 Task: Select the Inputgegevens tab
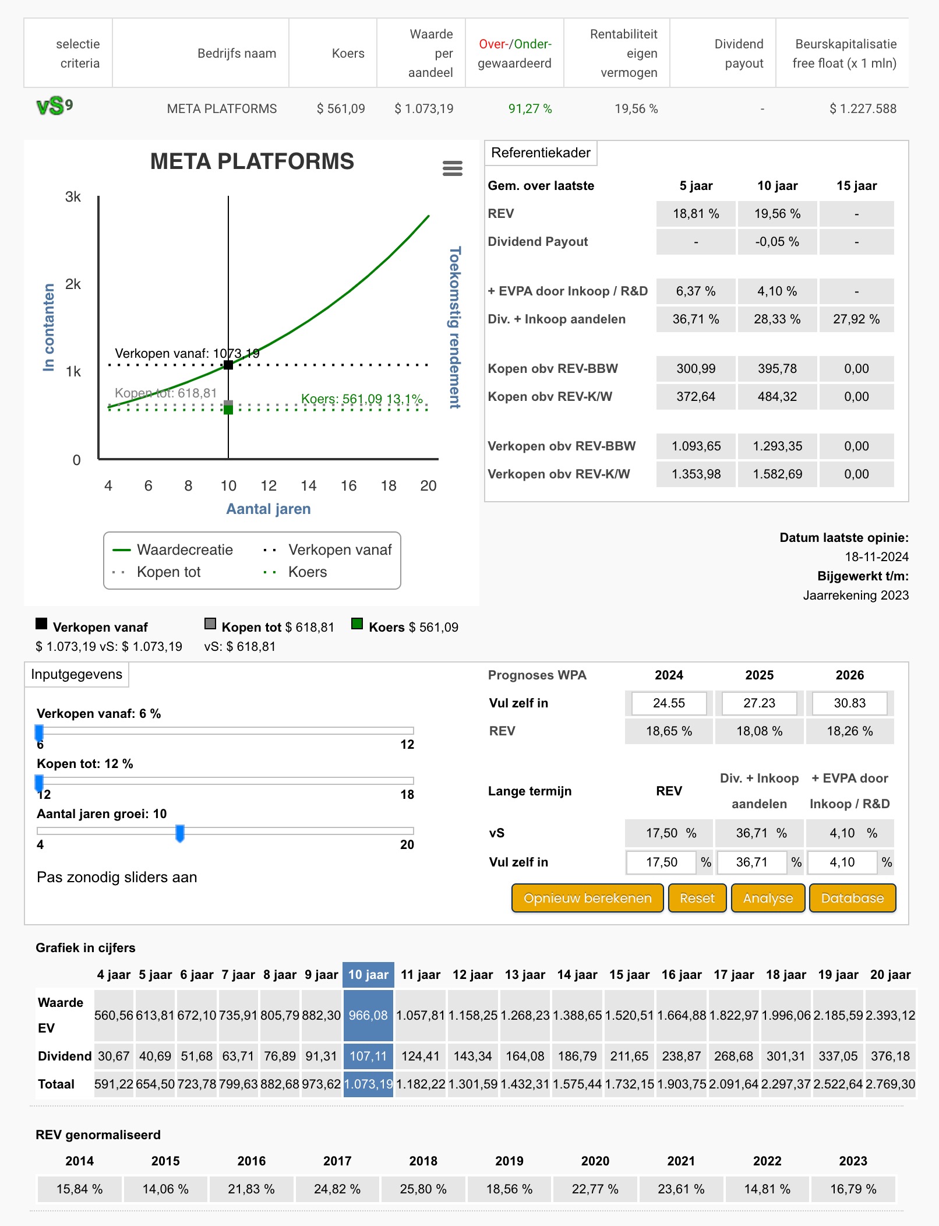(76, 674)
